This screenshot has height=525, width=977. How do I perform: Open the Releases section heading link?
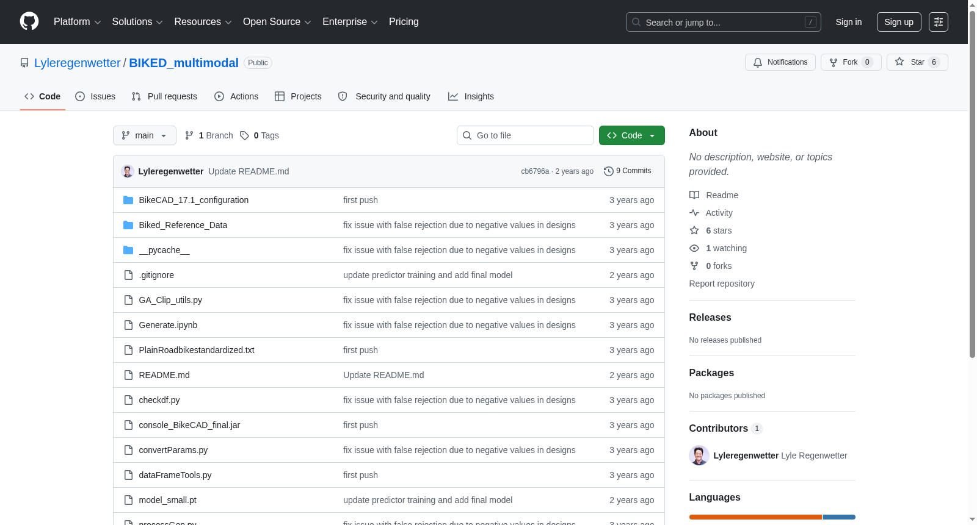[x=710, y=318]
